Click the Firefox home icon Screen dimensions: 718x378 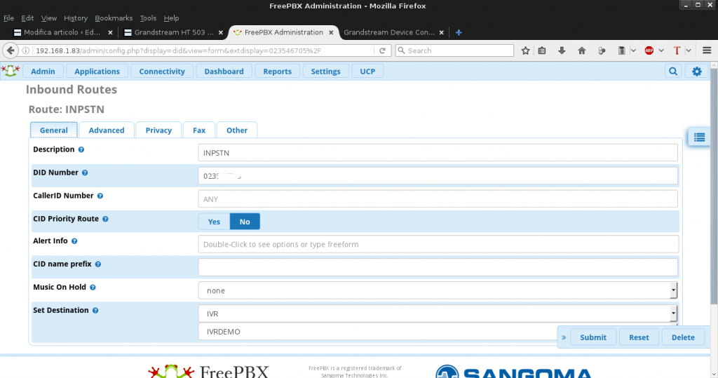tap(581, 50)
